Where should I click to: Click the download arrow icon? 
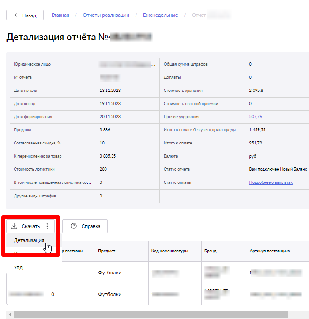[x=14, y=226]
